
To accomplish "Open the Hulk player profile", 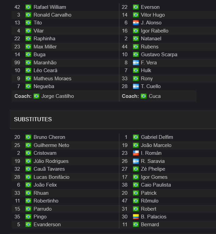I will tap(146, 70).
